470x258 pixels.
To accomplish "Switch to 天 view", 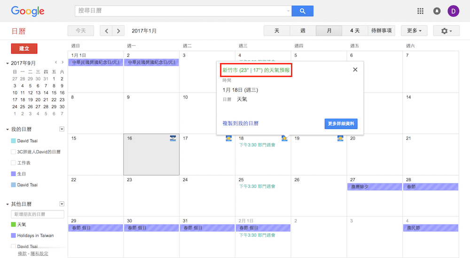I will pyautogui.click(x=277, y=31).
